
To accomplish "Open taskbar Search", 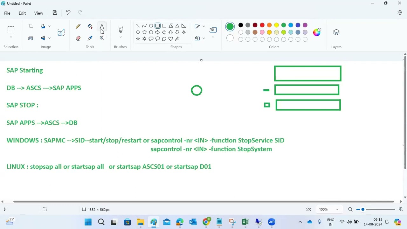I will tap(101, 222).
